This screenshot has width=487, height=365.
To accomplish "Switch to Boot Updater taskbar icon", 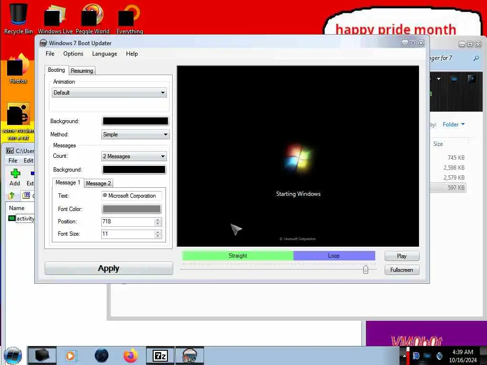I will pyautogui.click(x=190, y=355).
